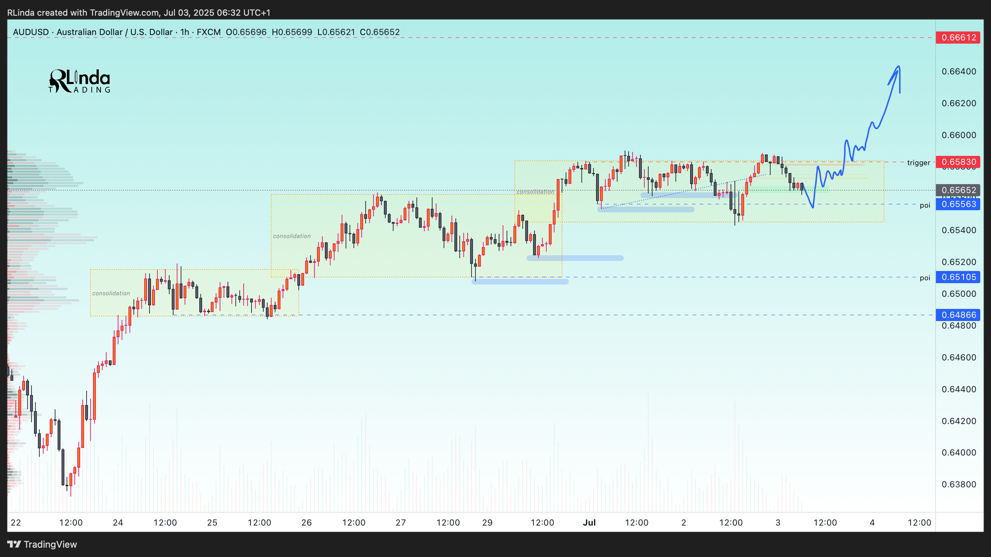Click the red 0.66612 price label

tap(958, 37)
